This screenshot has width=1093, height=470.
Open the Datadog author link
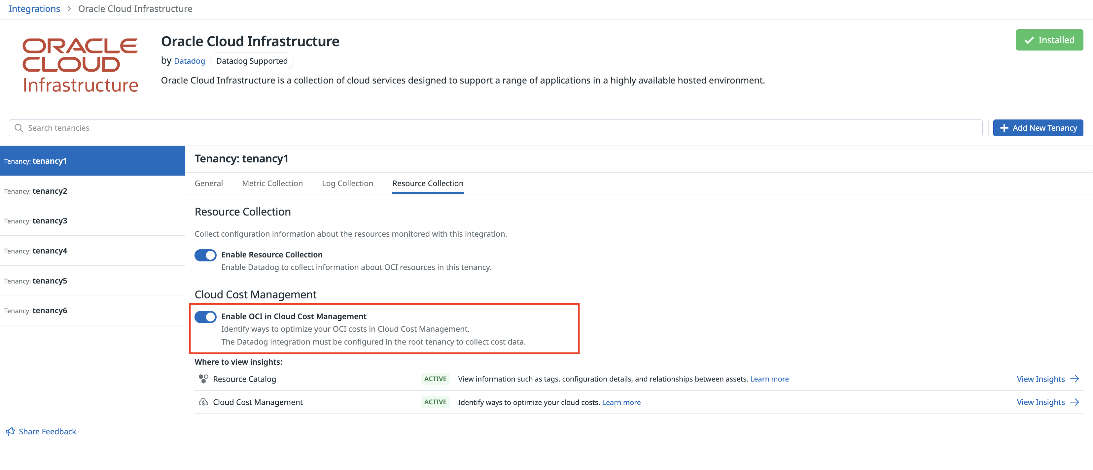[x=189, y=61]
